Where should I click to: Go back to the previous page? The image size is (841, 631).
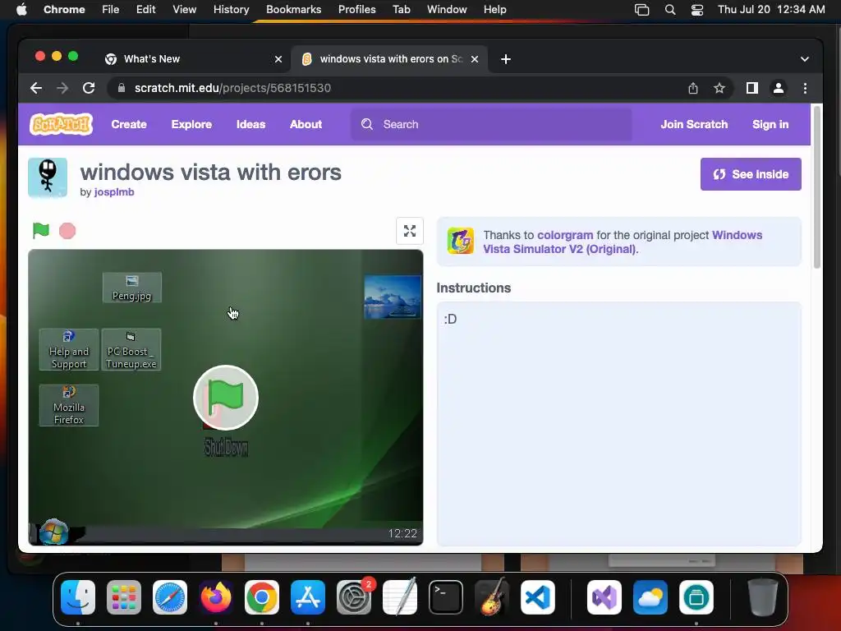click(x=36, y=88)
